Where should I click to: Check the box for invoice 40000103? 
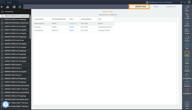coord(2,23)
